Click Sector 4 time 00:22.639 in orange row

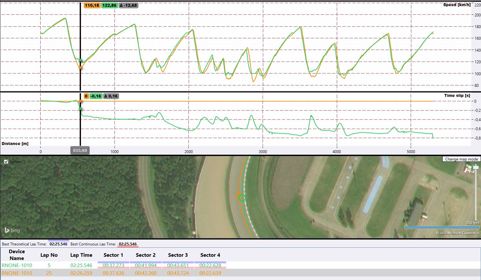(210, 273)
